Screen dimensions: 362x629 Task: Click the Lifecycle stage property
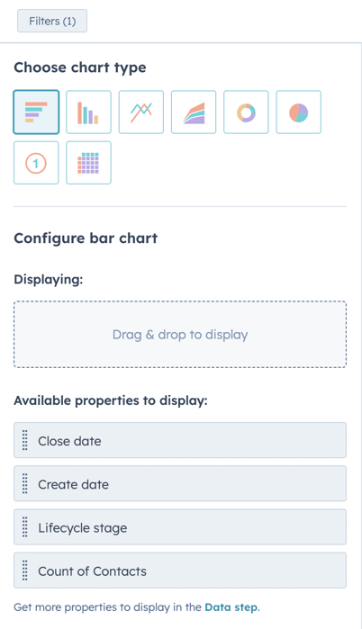coord(180,526)
